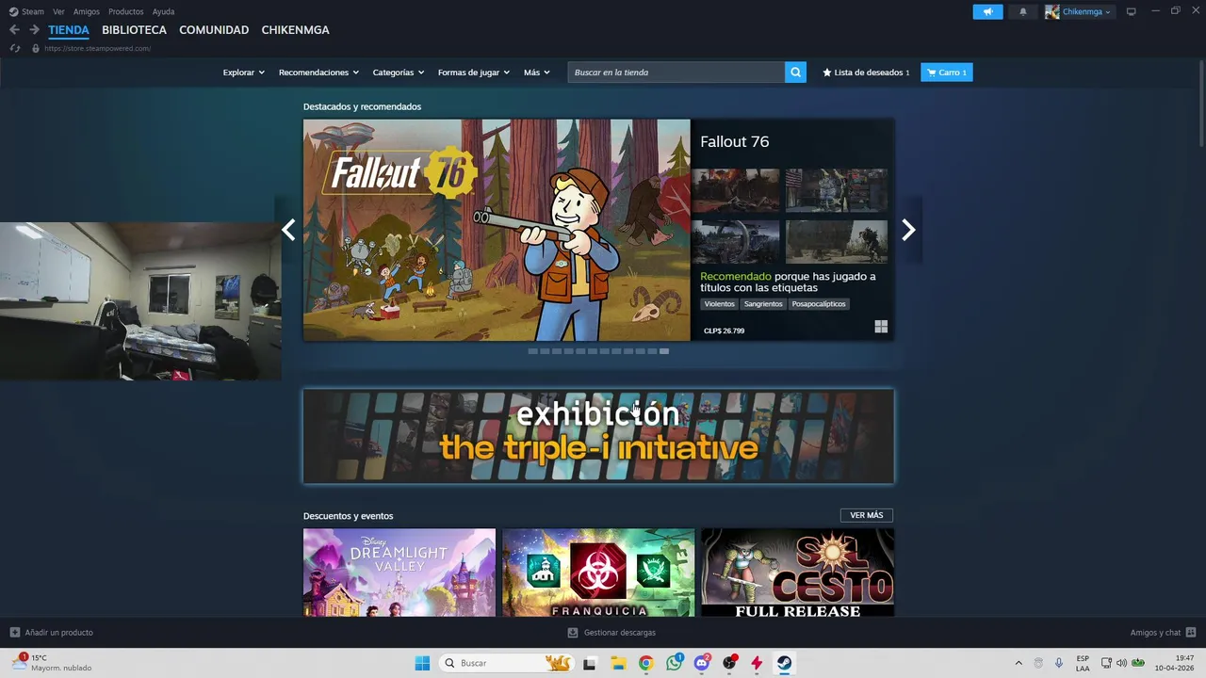Open OBS Studio from the taskbar

(729, 663)
